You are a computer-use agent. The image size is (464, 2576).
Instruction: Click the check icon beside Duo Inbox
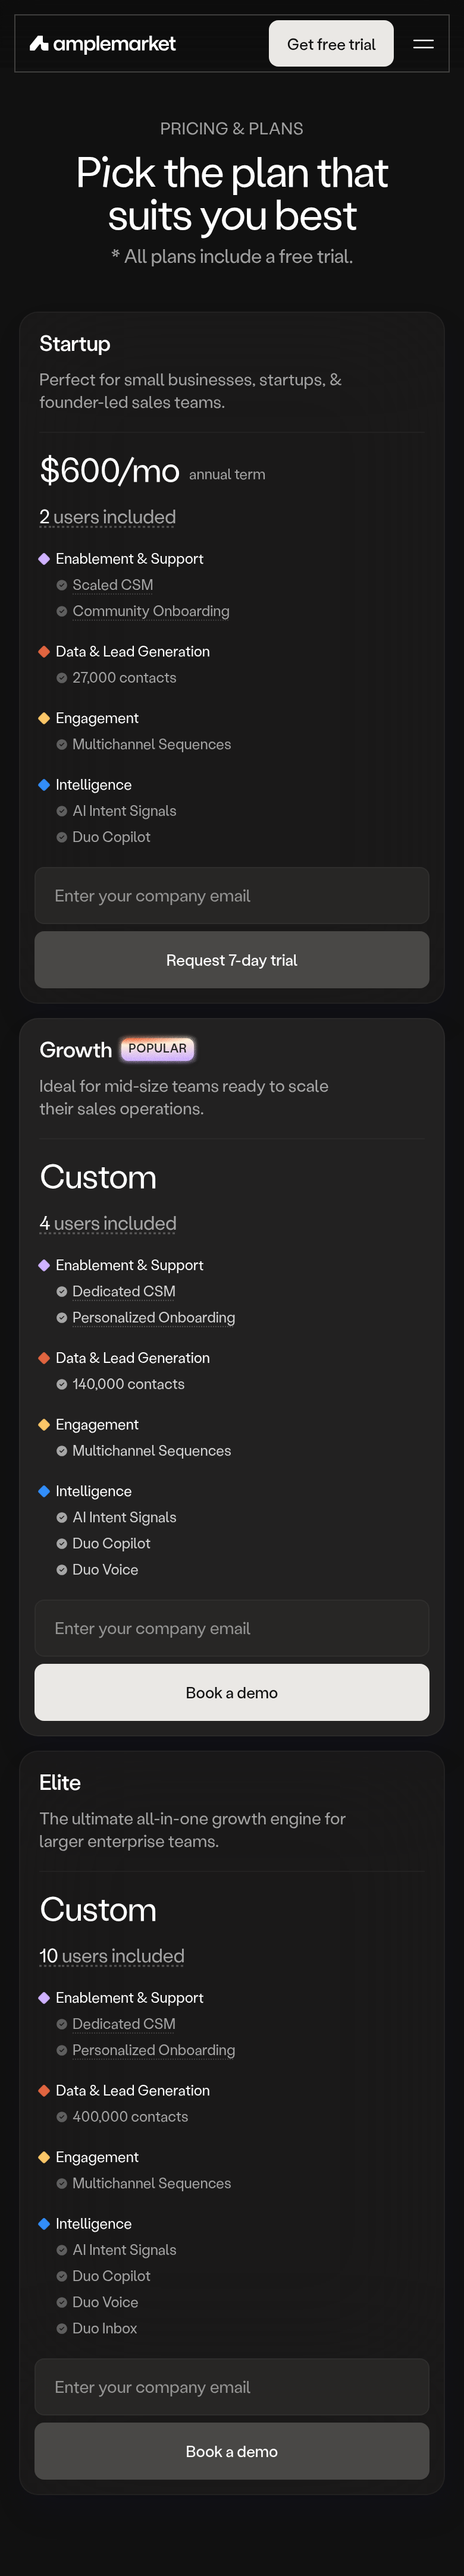click(x=62, y=2329)
